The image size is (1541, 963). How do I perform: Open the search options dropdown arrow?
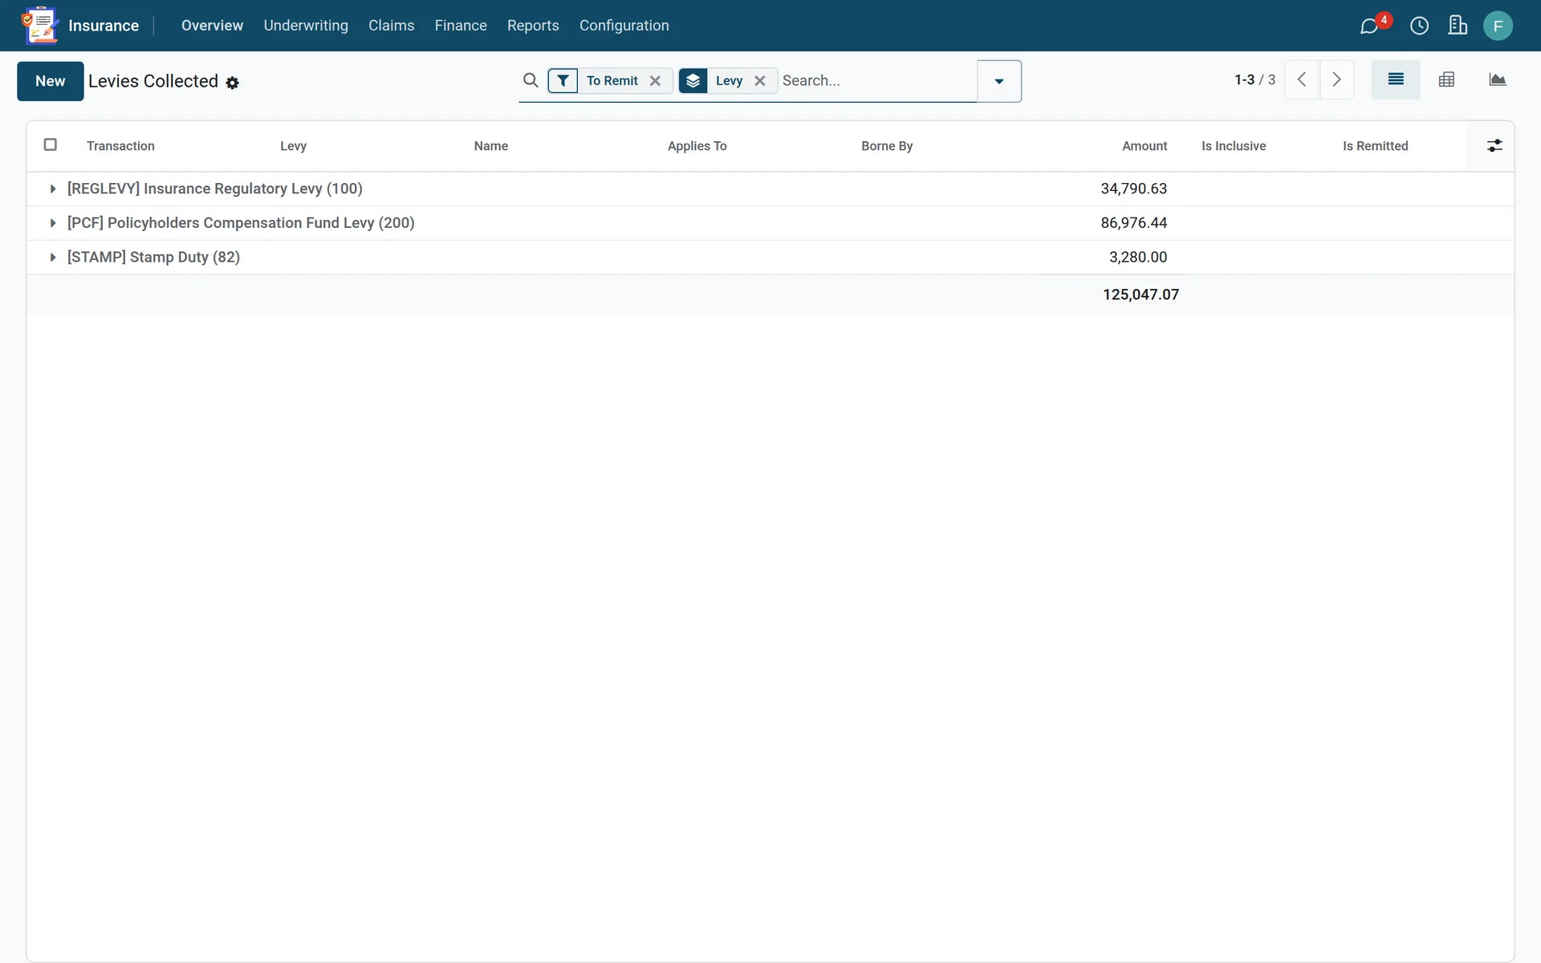point(999,81)
